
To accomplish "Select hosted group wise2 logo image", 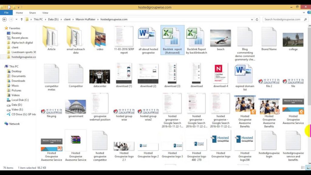I will (x=148, y=115).
